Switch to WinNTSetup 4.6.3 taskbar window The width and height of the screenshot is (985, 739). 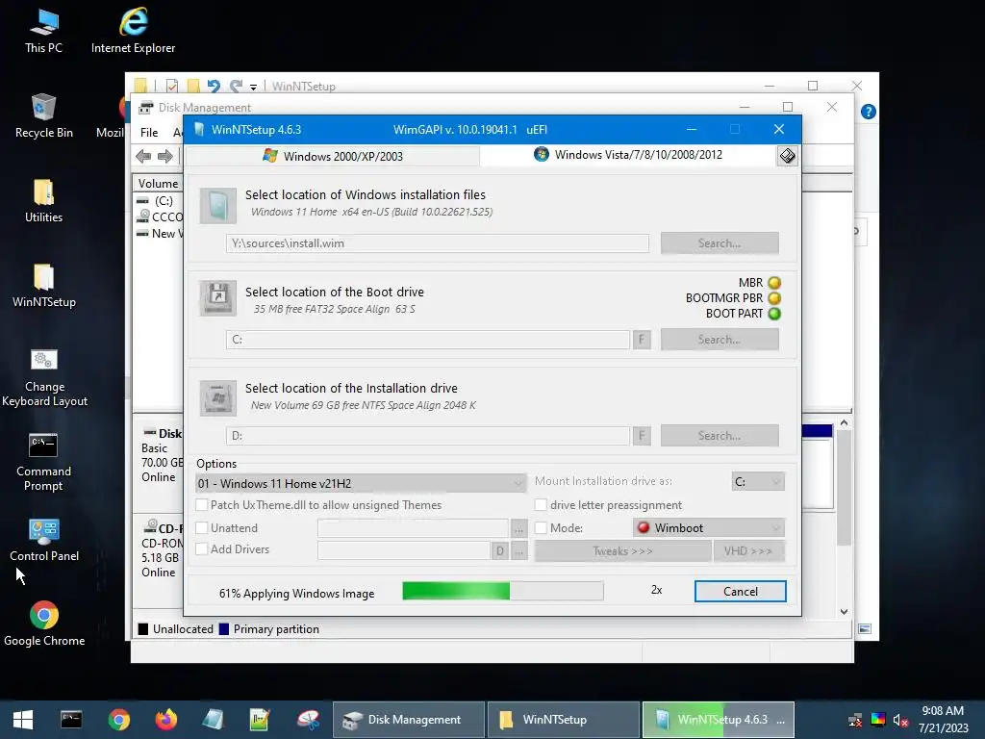(718, 720)
